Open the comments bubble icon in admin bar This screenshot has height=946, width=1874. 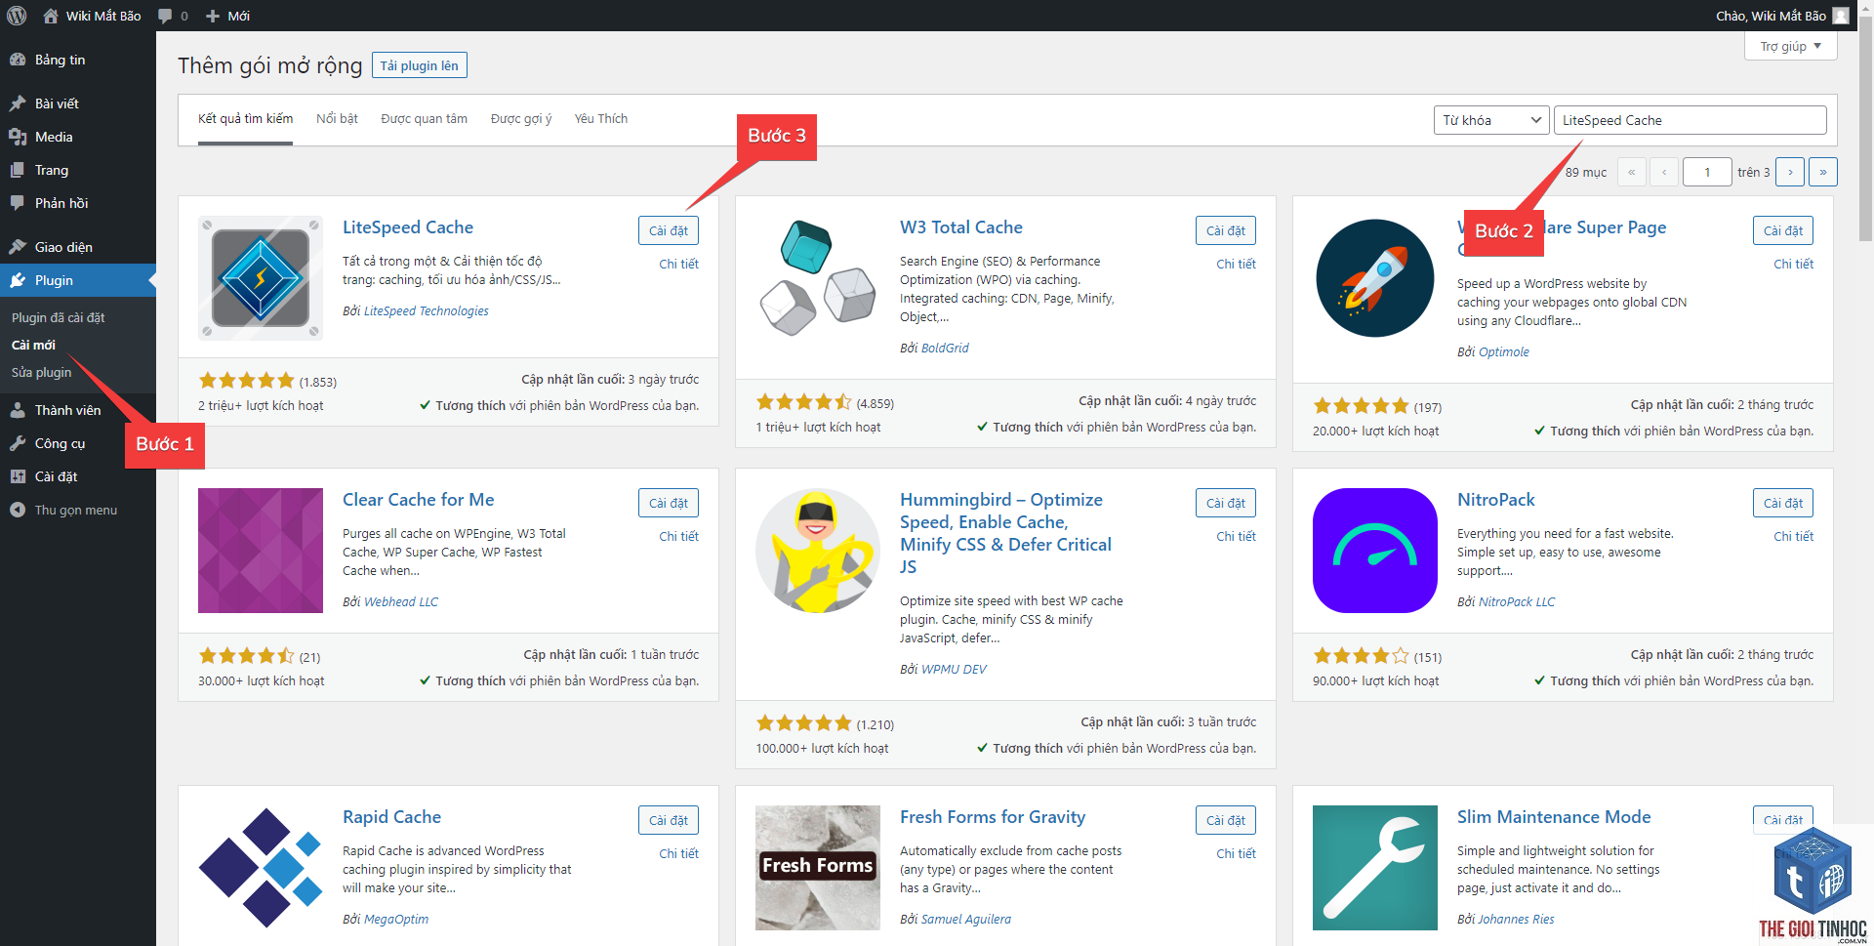click(x=165, y=16)
